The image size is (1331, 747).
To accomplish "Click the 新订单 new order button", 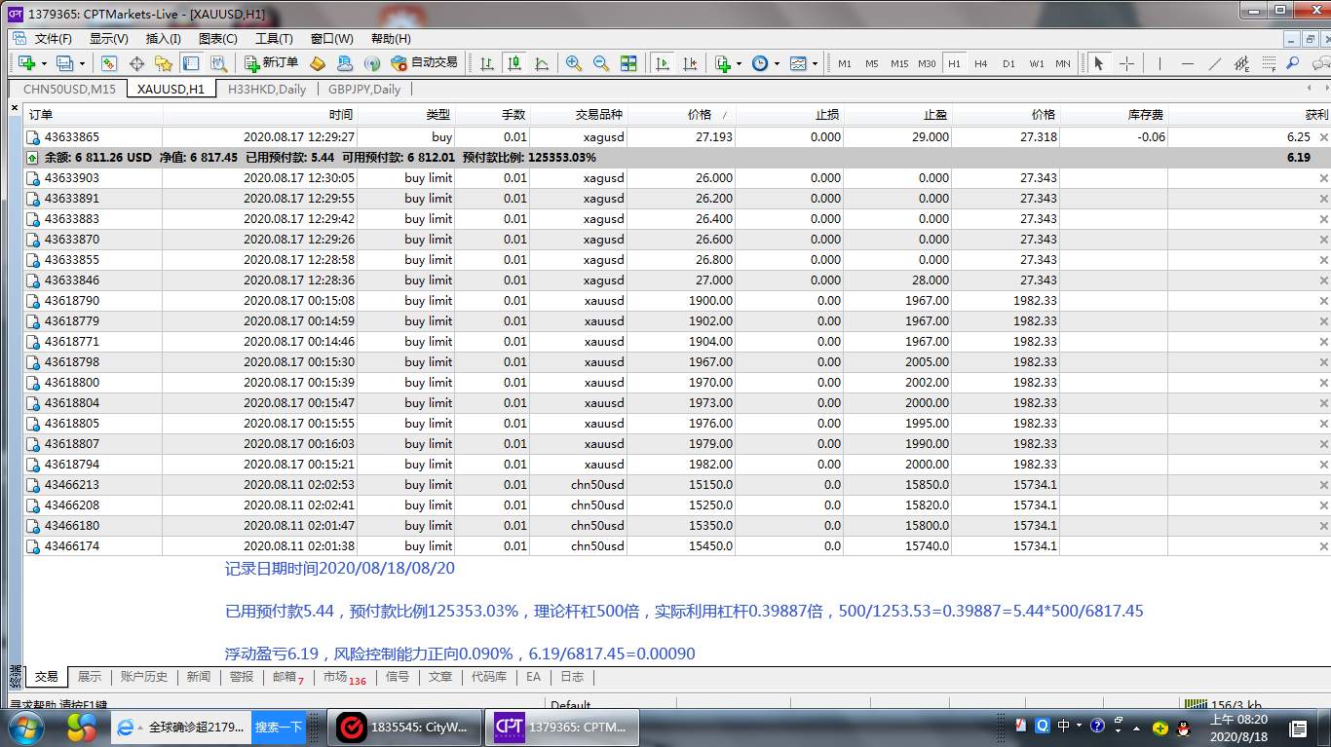I will 271,63.
